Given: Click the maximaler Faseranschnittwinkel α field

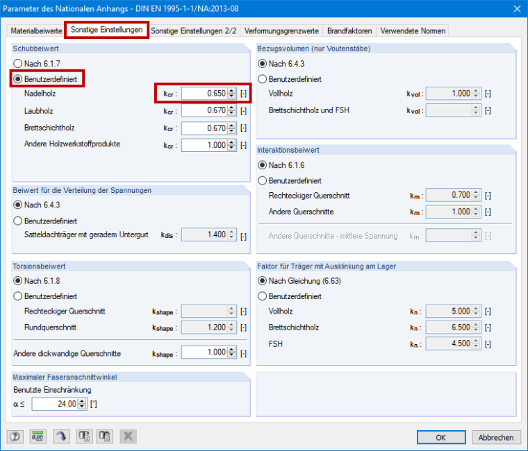Looking at the screenshot, I should [x=55, y=404].
